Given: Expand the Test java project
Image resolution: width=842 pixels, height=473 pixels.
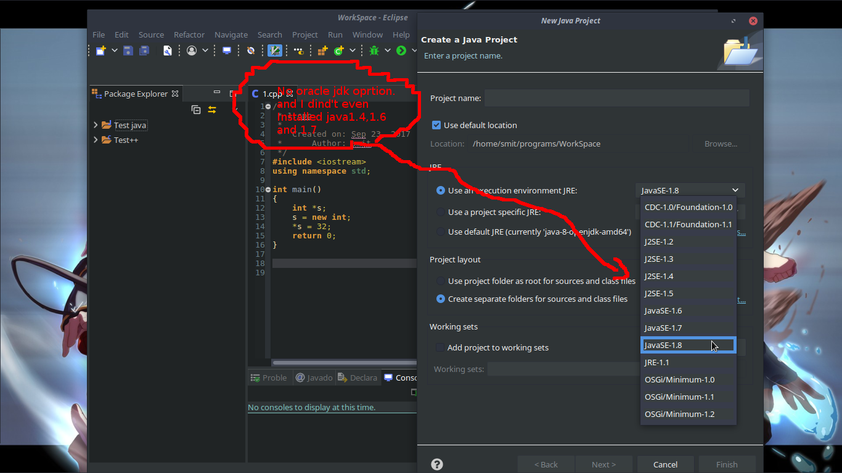Looking at the screenshot, I should [96, 125].
